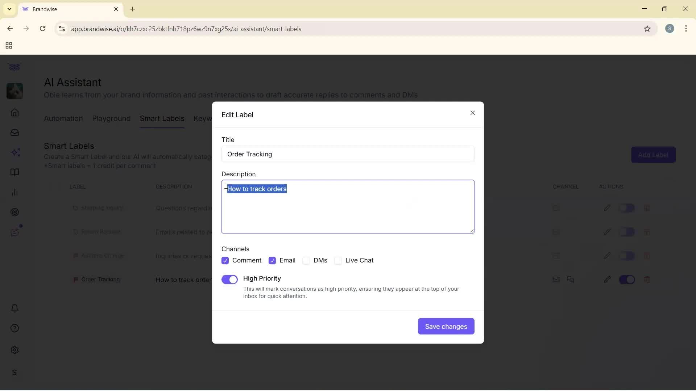696x391 pixels.
Task: Open the analytics bar chart icon
Action: click(x=14, y=192)
